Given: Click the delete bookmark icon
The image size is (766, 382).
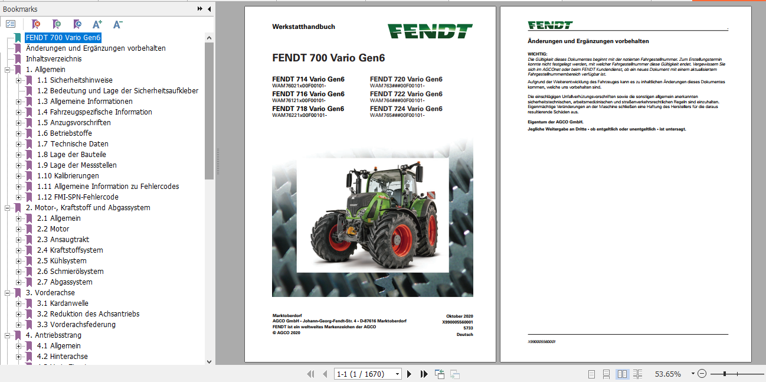Looking at the screenshot, I should (35, 24).
